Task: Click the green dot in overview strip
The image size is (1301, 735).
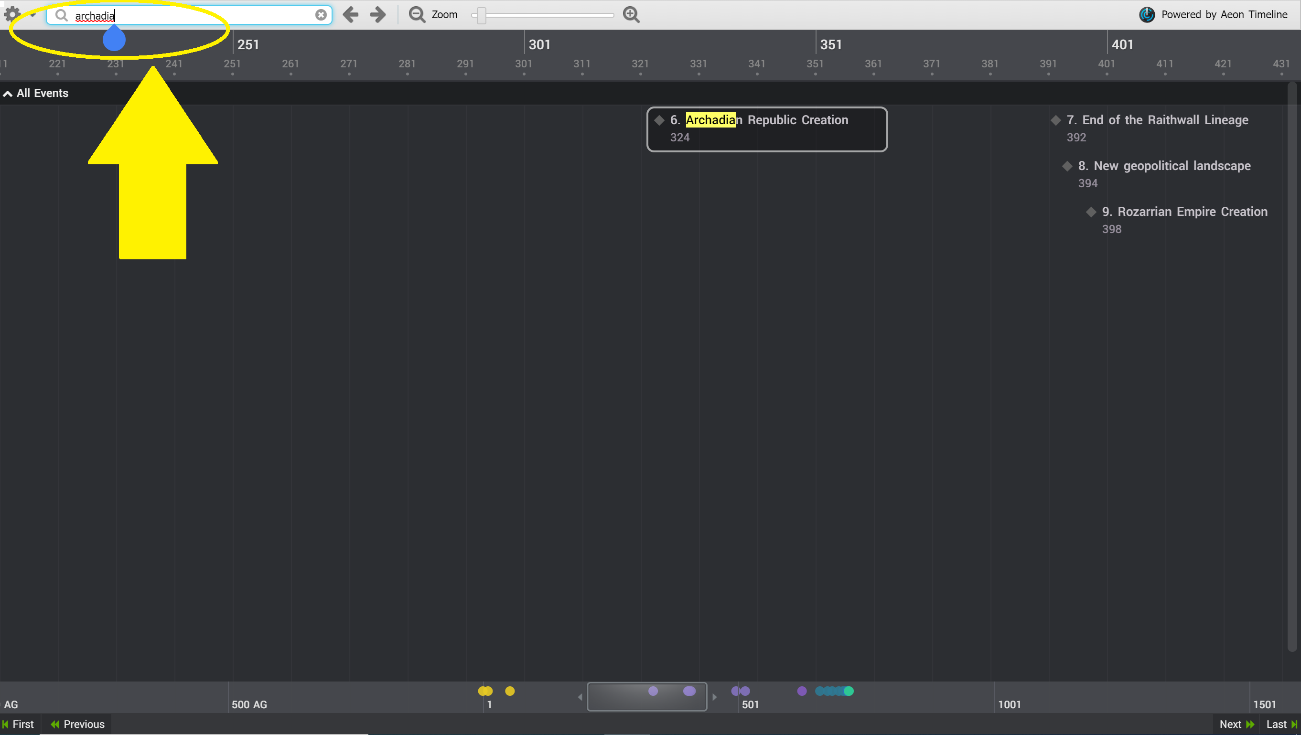Action: click(849, 691)
